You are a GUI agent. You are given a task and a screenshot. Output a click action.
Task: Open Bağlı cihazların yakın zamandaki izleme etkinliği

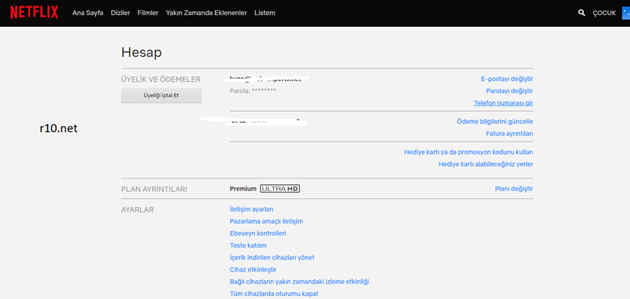(x=299, y=282)
